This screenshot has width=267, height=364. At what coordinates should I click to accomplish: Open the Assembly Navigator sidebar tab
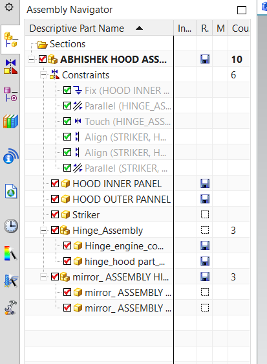pos(10,40)
